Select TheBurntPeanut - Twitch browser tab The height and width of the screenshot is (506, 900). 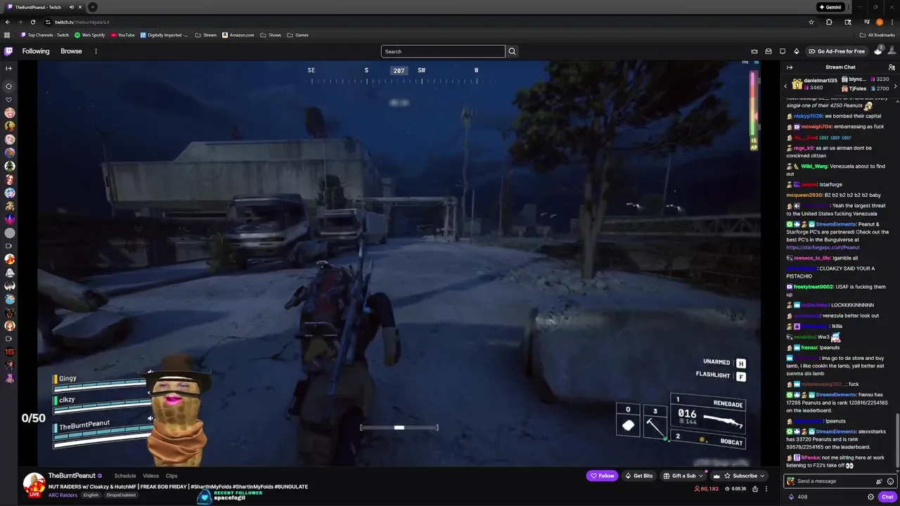(45, 7)
